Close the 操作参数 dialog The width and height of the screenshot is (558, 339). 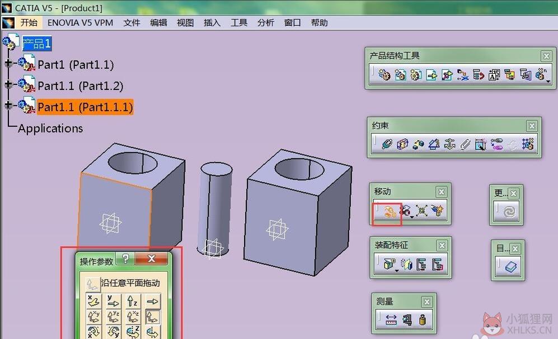click(x=151, y=258)
